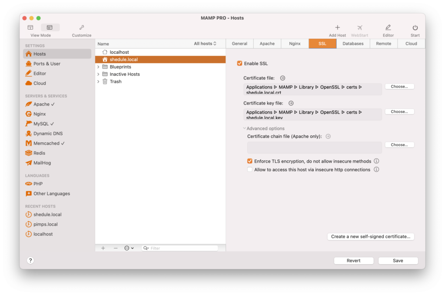The width and height of the screenshot is (445, 295).
Task: Open Ports & User settings
Action: pos(57,64)
